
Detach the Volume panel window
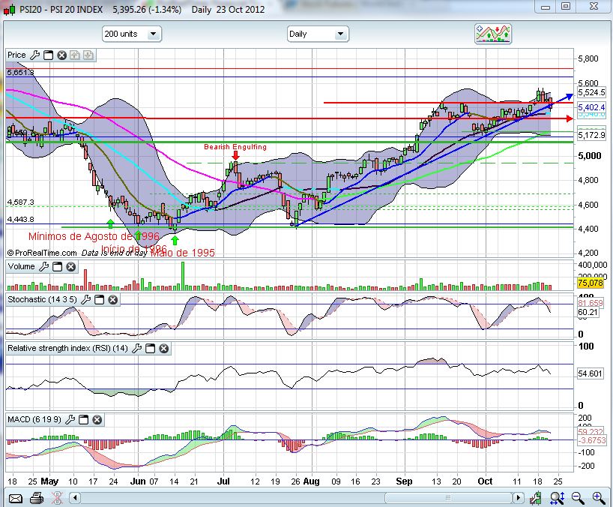pos(58,267)
